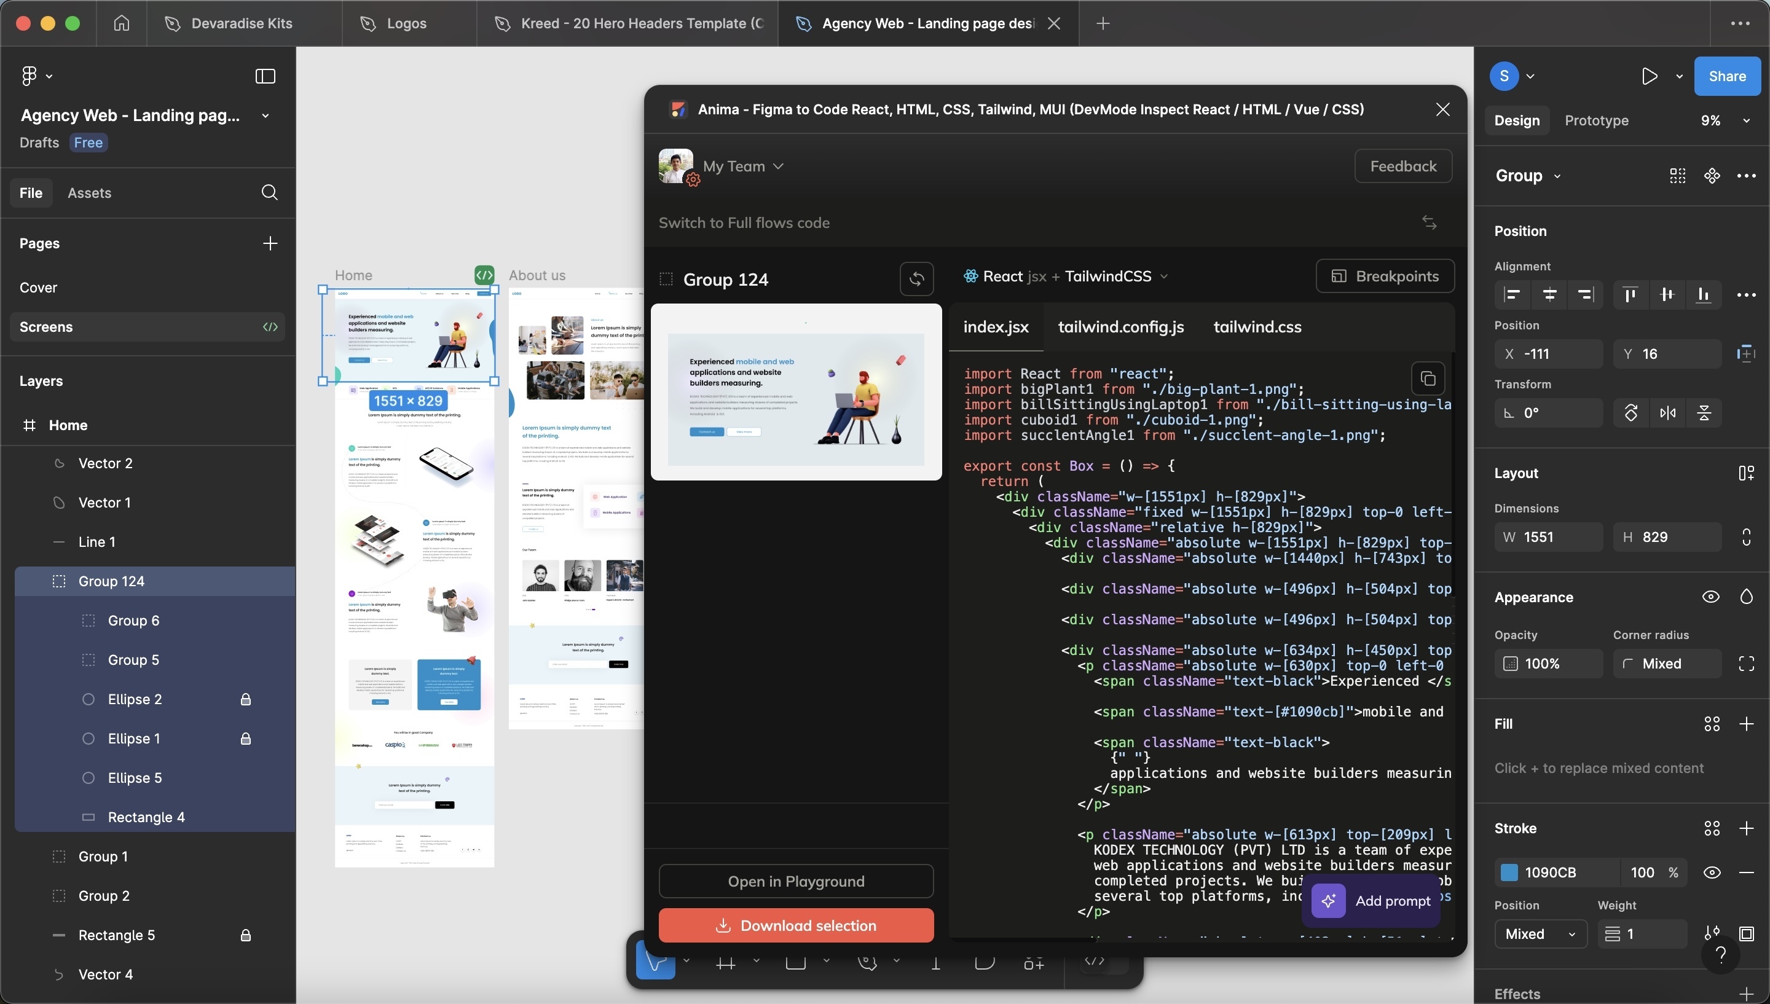Image resolution: width=1770 pixels, height=1004 pixels.
Task: Click the Group 124 preview thumbnail
Action: tap(796, 391)
